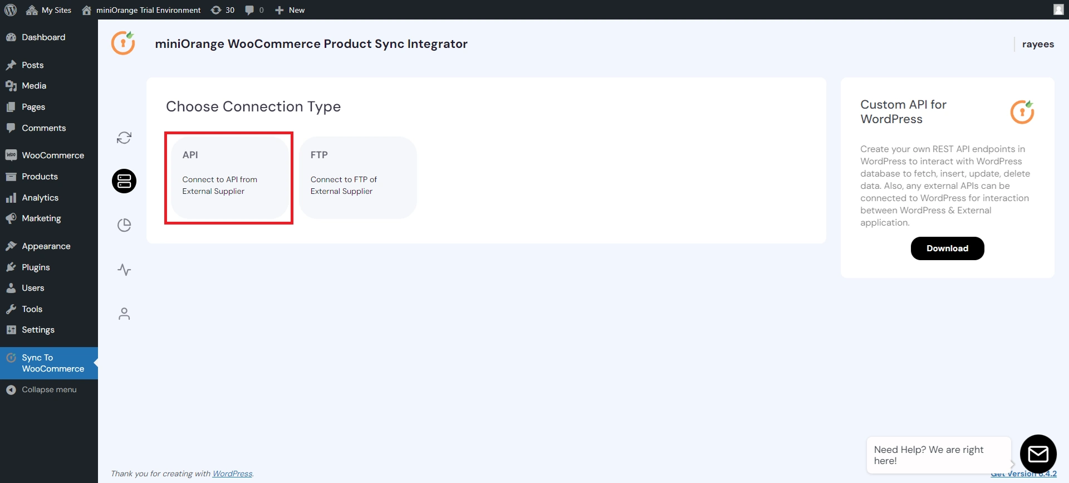Open Media library menu item

(49, 86)
